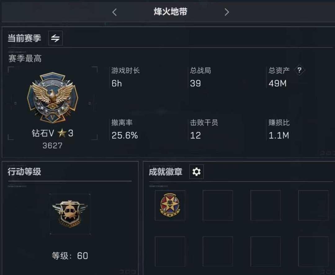This screenshot has height=275, width=335.
Task: Click the helicopter action level badge
Action: coord(70,214)
